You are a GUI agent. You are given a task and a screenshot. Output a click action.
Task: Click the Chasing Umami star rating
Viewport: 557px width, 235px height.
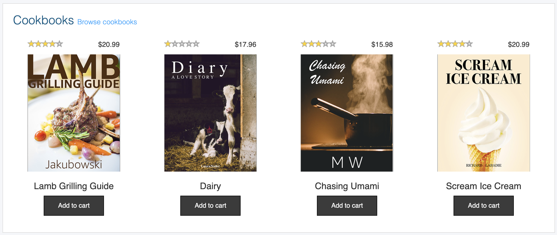(x=318, y=44)
